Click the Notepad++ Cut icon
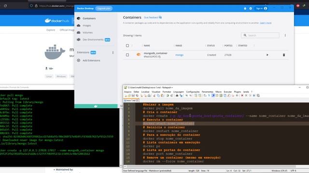Viewport: 309px width, 173px height. coord(154,96)
